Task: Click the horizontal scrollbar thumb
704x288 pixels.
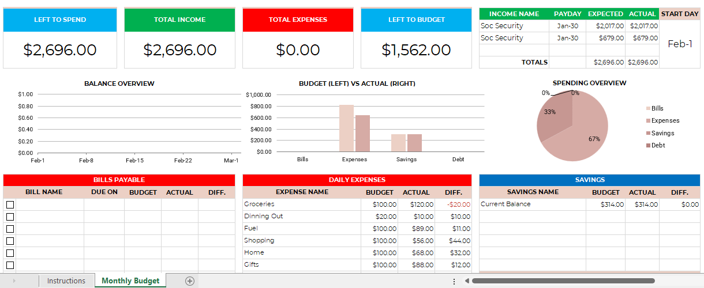Action: coord(564,281)
